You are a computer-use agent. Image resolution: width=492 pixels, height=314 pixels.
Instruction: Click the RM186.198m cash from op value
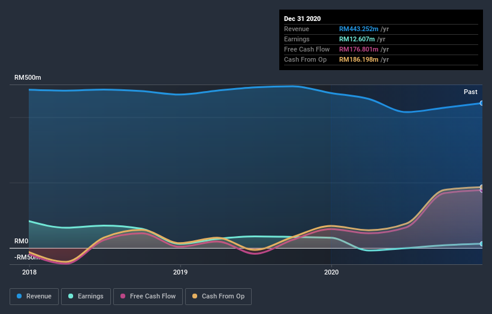click(358, 59)
